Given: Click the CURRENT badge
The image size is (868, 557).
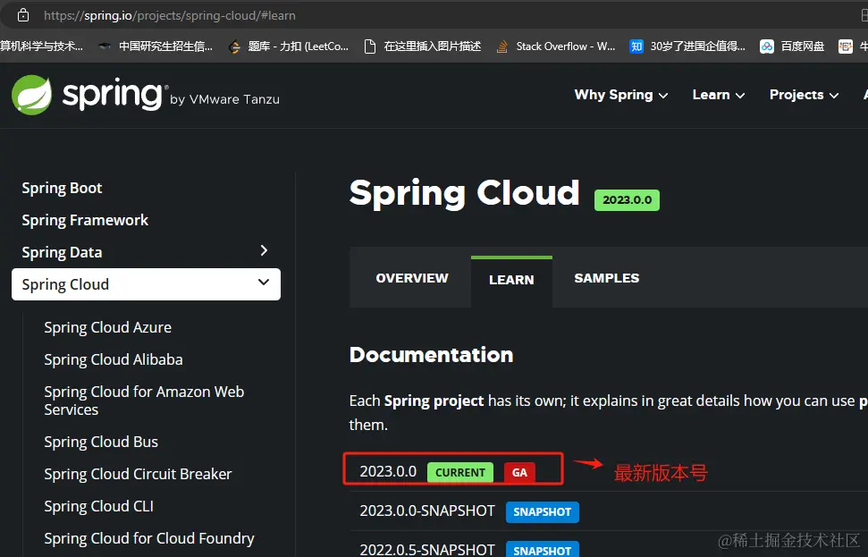Looking at the screenshot, I should (460, 472).
